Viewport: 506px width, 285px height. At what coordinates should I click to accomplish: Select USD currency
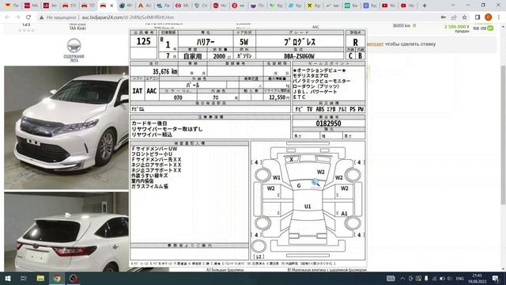coord(483,28)
